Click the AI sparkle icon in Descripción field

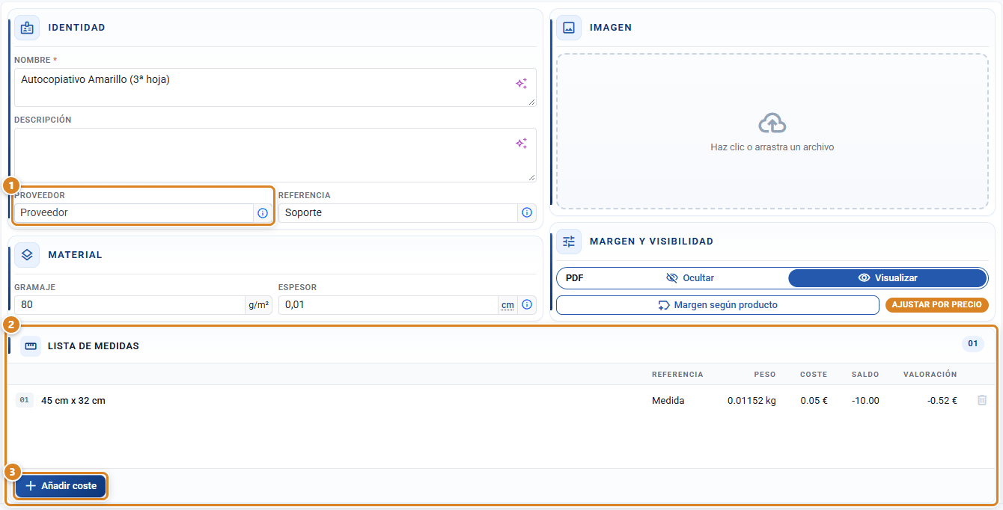point(522,144)
